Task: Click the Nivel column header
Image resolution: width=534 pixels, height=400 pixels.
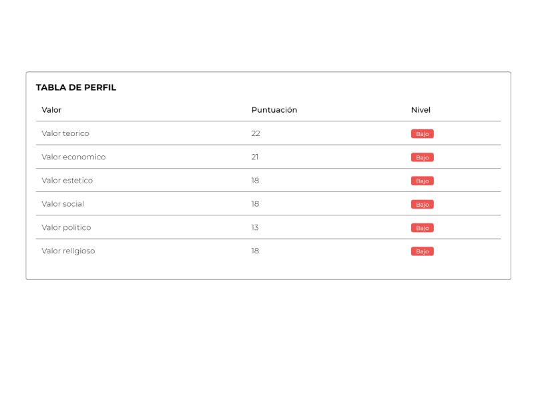Action: (421, 110)
